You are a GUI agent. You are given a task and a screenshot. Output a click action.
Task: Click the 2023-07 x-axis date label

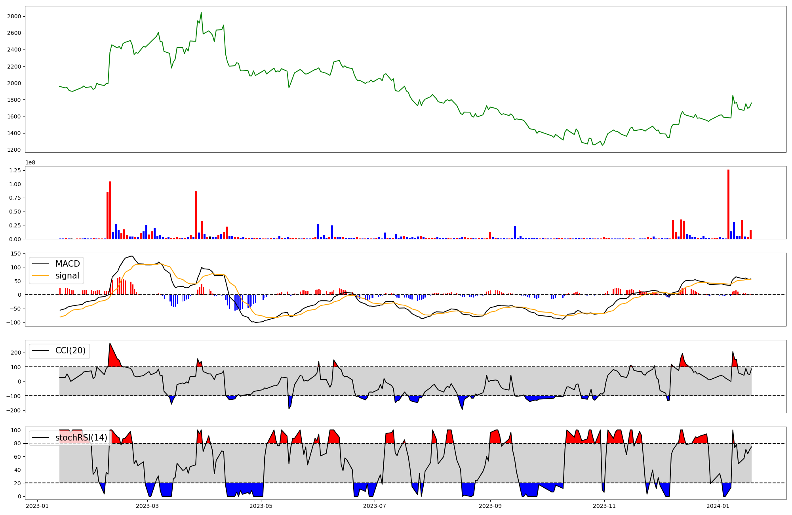pyautogui.click(x=375, y=506)
